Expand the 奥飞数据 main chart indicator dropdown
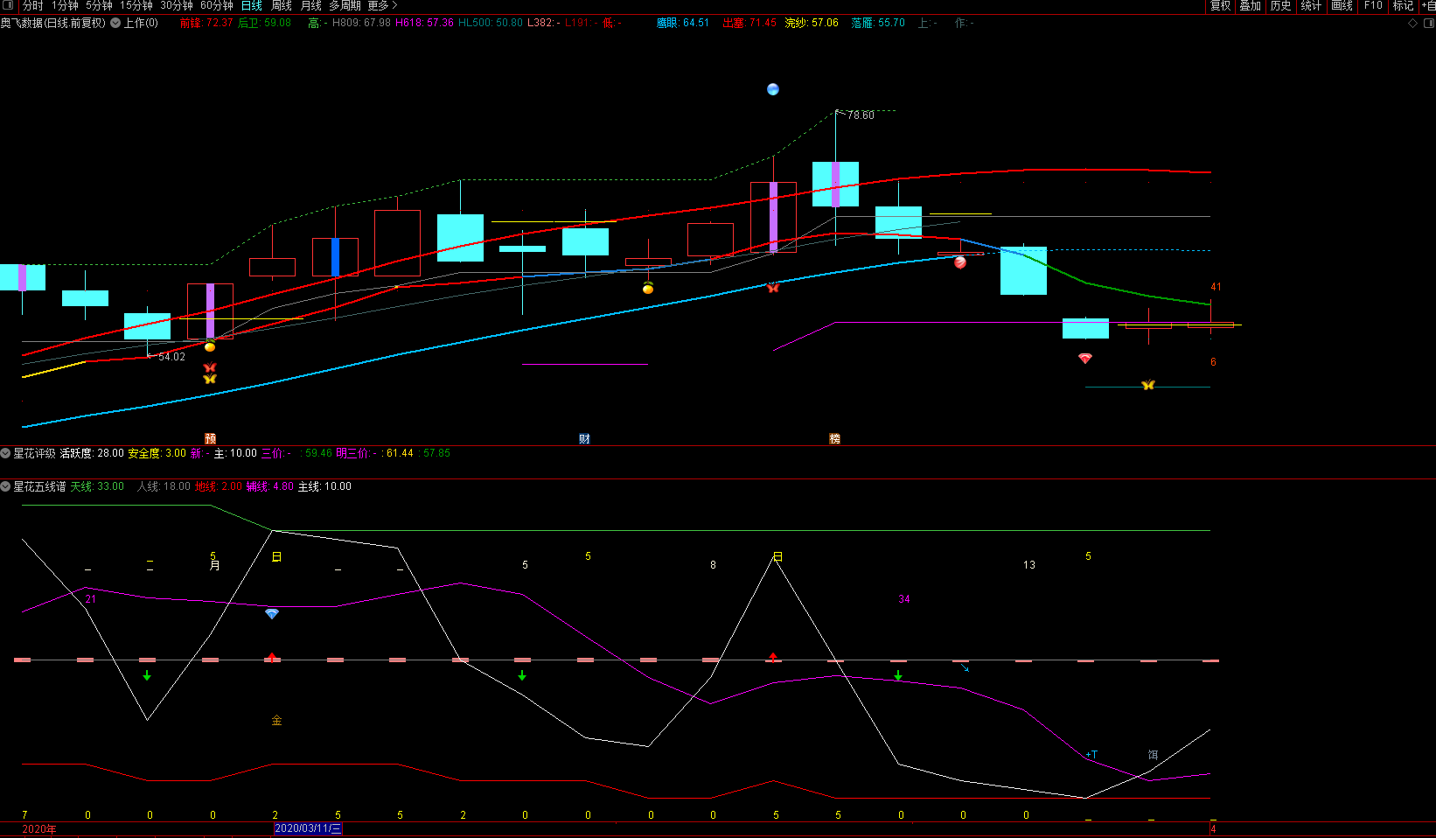The height and width of the screenshot is (838, 1436). pos(115,23)
